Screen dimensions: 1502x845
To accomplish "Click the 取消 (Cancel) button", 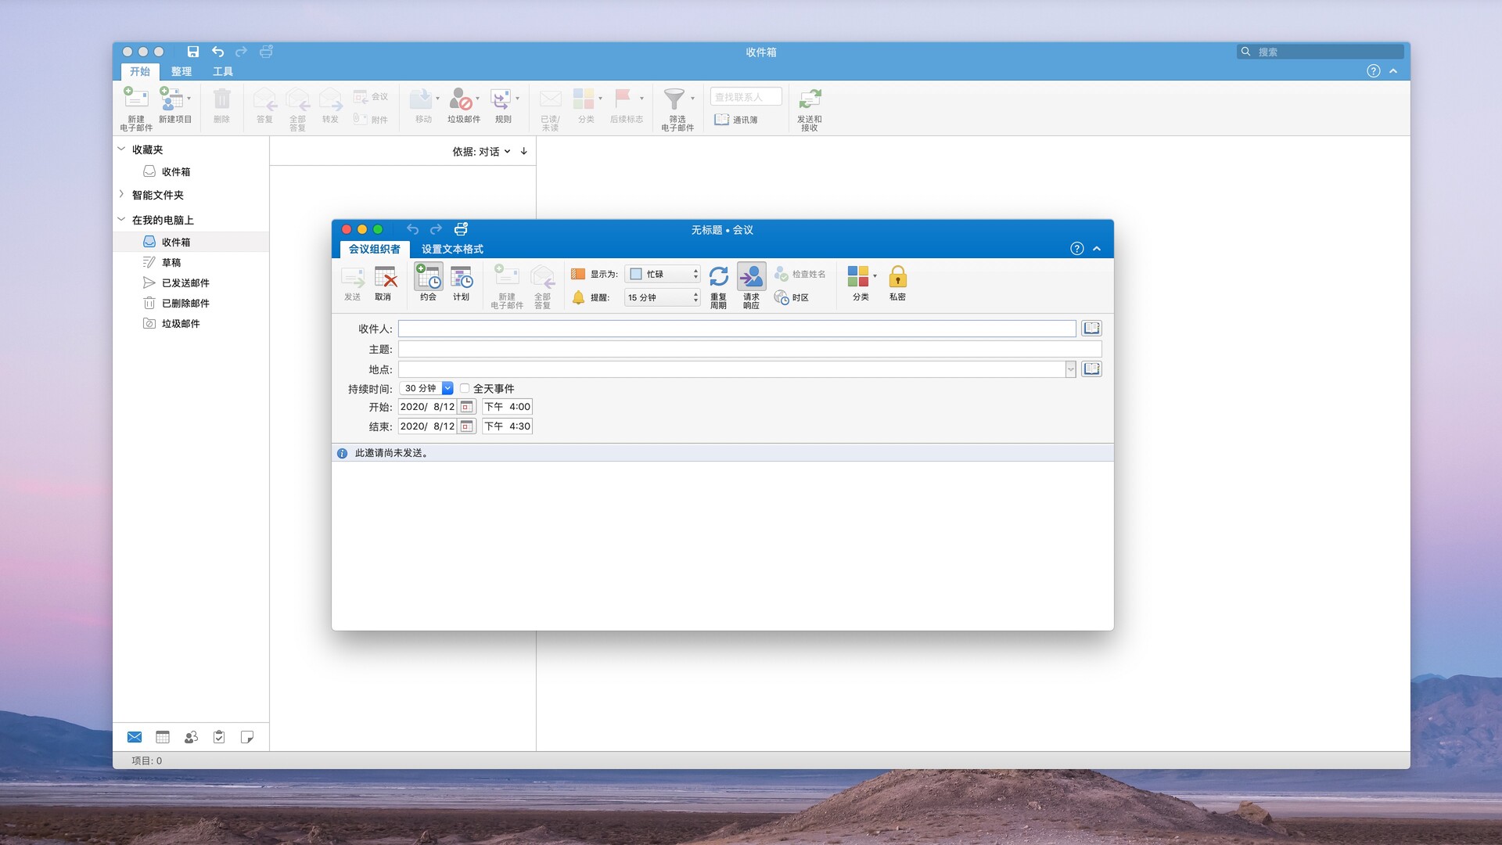I will point(385,284).
